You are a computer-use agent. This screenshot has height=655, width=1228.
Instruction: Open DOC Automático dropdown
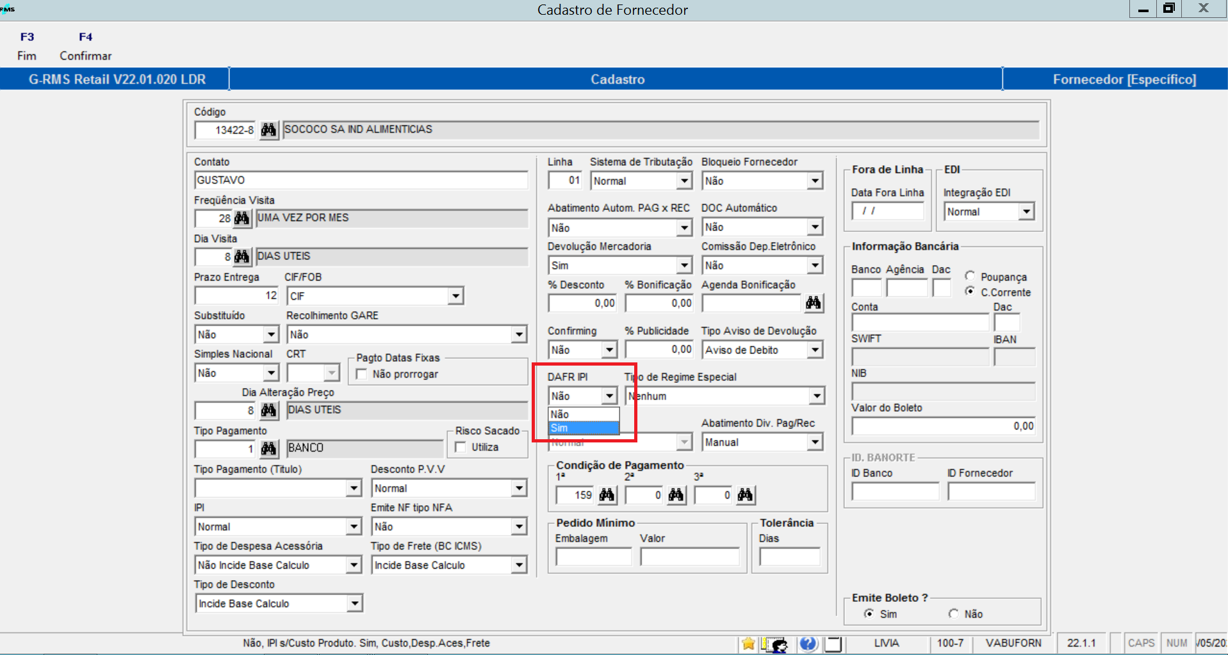(x=815, y=227)
